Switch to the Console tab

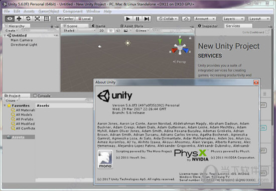pos(42,96)
